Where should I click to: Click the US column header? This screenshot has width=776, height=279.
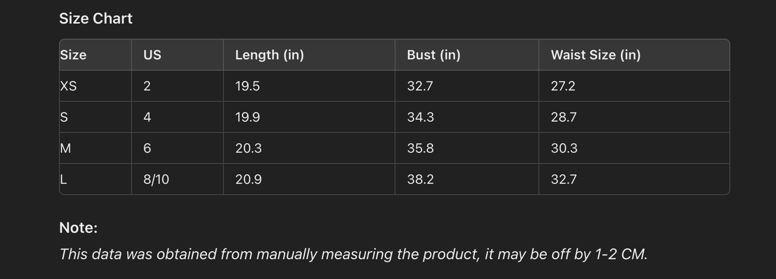click(152, 55)
